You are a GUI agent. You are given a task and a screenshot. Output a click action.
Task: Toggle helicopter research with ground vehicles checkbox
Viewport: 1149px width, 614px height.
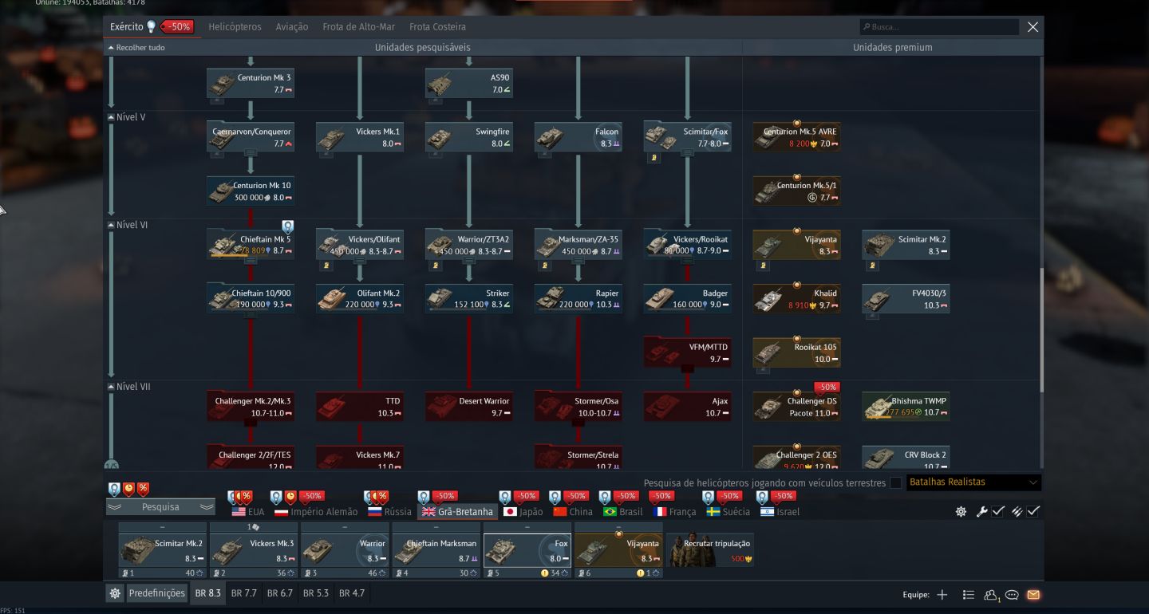(896, 482)
